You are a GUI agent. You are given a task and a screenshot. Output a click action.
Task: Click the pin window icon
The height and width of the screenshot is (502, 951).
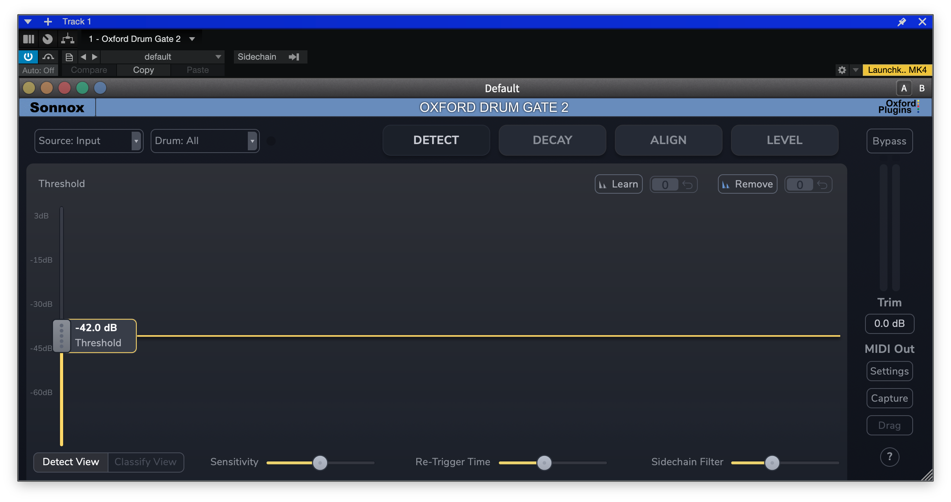click(x=902, y=22)
